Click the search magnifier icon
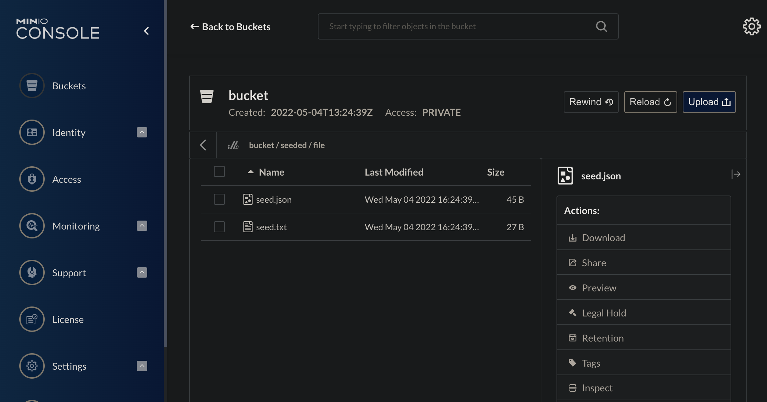The height and width of the screenshot is (402, 767). tap(601, 26)
